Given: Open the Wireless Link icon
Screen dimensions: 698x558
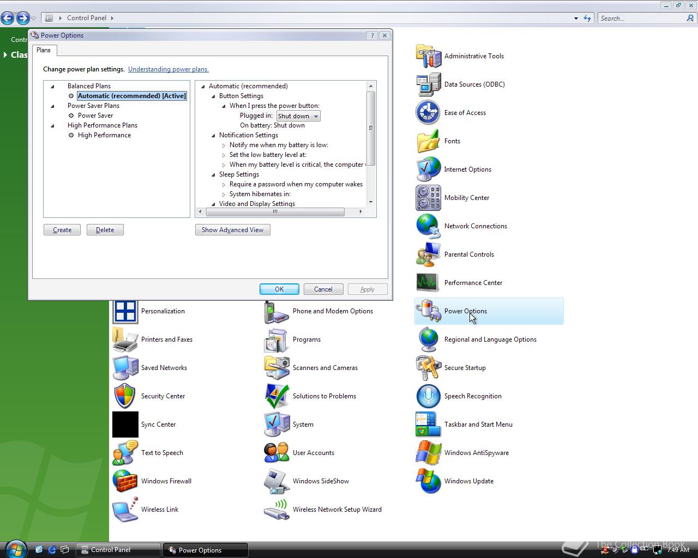Looking at the screenshot, I should point(125,510).
